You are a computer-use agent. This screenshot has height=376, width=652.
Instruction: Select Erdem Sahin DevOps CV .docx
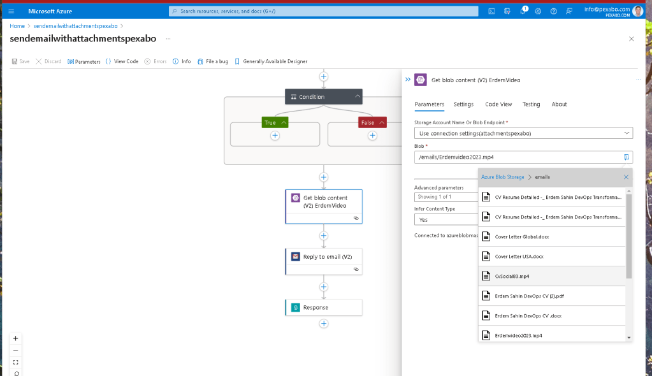click(552, 315)
